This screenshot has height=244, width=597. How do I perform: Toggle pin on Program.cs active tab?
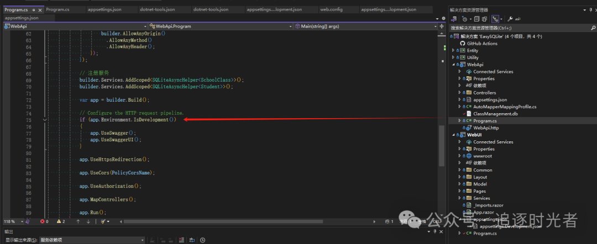pyautogui.click(x=33, y=10)
